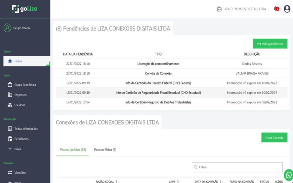Open Todas Informações menu item
This screenshot has height=183, width=293.
click(26, 129)
